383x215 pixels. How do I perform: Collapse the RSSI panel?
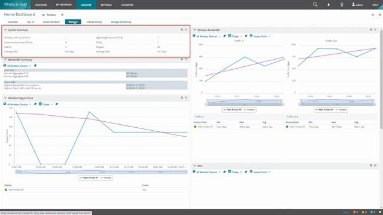tap(194, 165)
